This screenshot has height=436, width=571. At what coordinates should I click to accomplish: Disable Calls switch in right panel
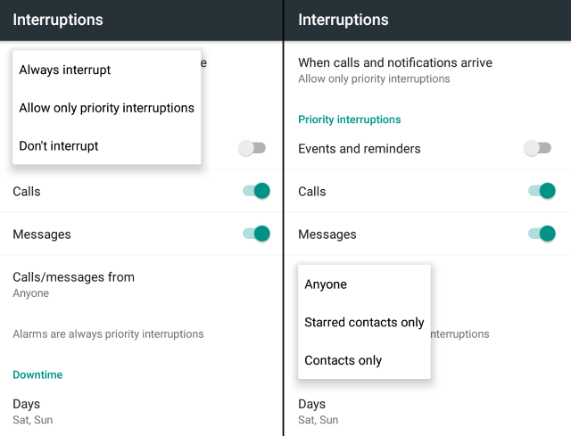point(542,191)
